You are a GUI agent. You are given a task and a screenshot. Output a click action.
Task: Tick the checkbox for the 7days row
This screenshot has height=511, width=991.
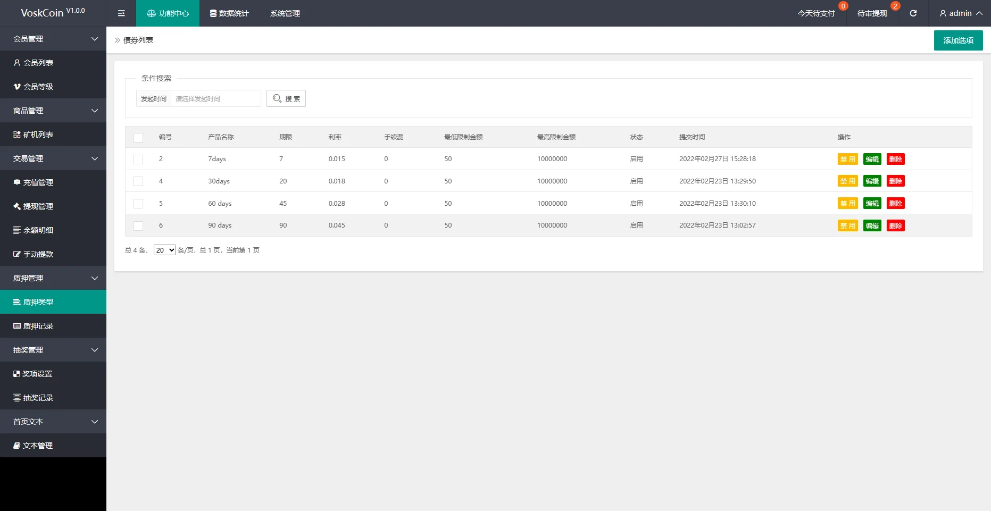click(138, 160)
